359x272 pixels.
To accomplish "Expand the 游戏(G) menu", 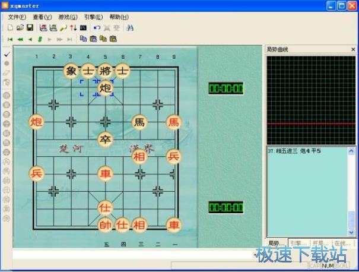I will (68, 17).
